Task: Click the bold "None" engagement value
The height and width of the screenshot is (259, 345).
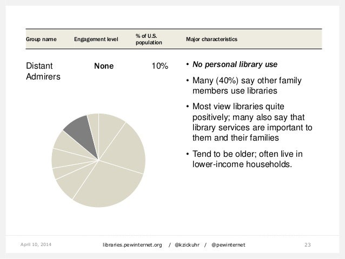Action: [x=103, y=67]
